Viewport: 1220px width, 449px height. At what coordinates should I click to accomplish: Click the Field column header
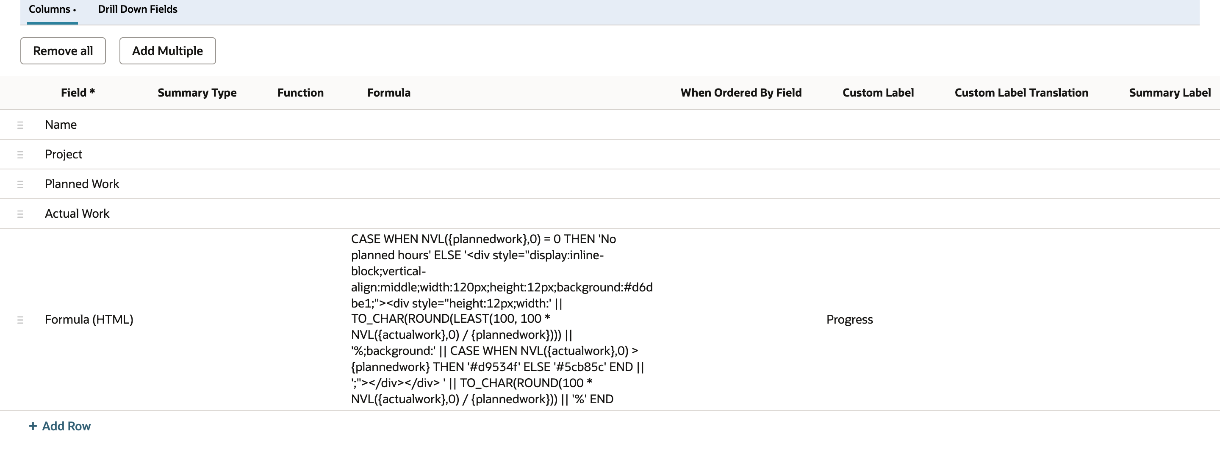point(78,93)
